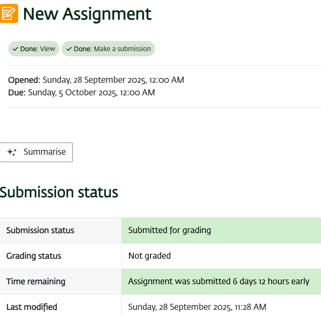Toggle the Done: View completion badge
The image size is (321, 315).
34,49
